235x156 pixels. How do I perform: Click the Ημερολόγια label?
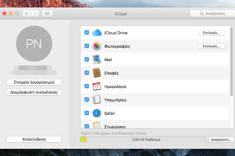115,87
